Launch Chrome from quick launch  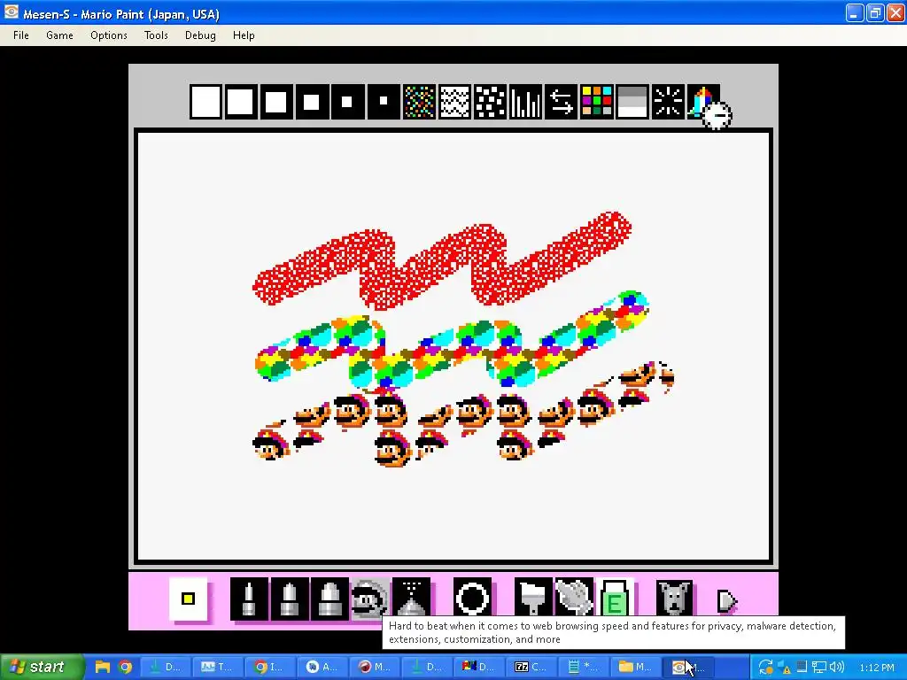point(125,667)
